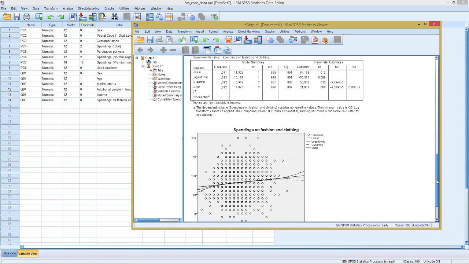Click the Decimals column header
Image resolution: width=469 pixels, height=264 pixels.
click(88, 25)
